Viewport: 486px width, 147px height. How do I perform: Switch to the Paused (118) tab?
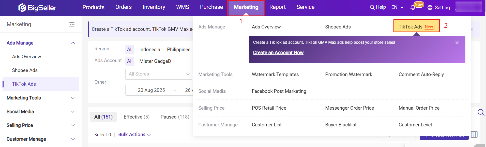[175, 117]
